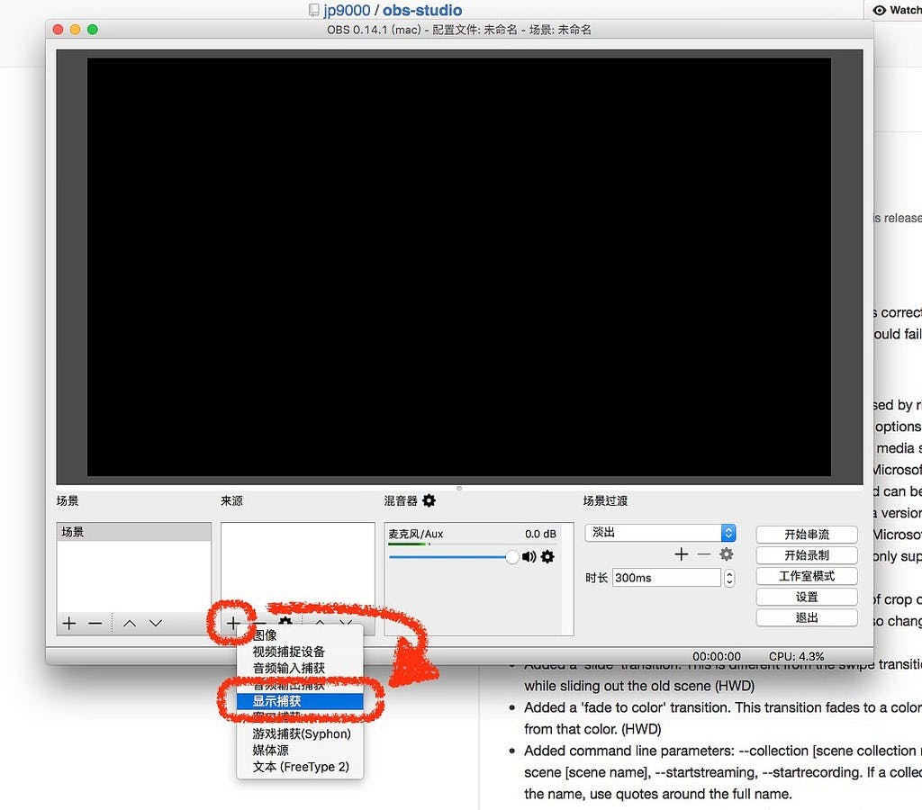
Task: Open 设置 settings
Action: point(806,597)
